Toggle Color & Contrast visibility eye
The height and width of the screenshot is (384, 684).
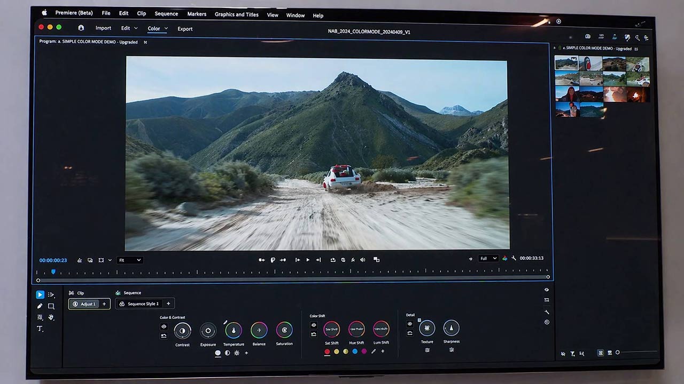(164, 326)
